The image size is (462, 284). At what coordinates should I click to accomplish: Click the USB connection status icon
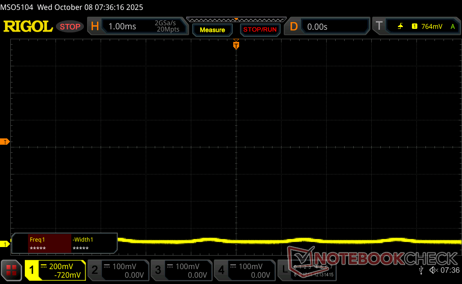pyautogui.click(x=421, y=270)
